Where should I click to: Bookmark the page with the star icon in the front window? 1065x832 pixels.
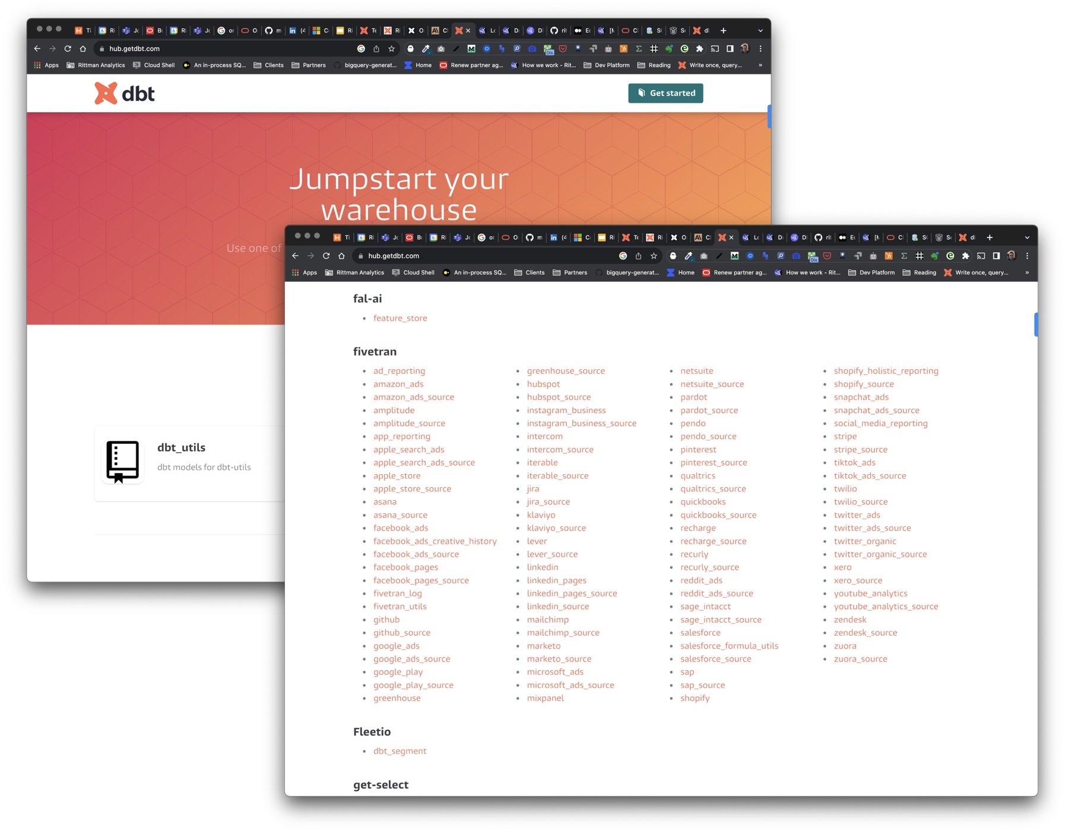[x=654, y=256]
